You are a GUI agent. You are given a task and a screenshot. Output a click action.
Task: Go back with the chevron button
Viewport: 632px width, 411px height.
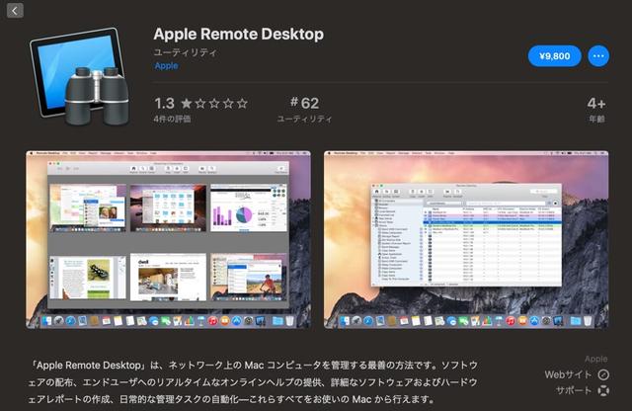[15, 11]
